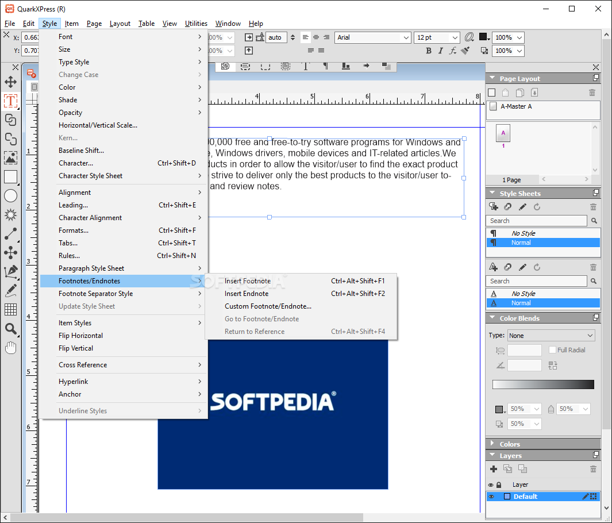612x523 pixels.
Task: Select the Default layer row
Action: (x=543, y=497)
